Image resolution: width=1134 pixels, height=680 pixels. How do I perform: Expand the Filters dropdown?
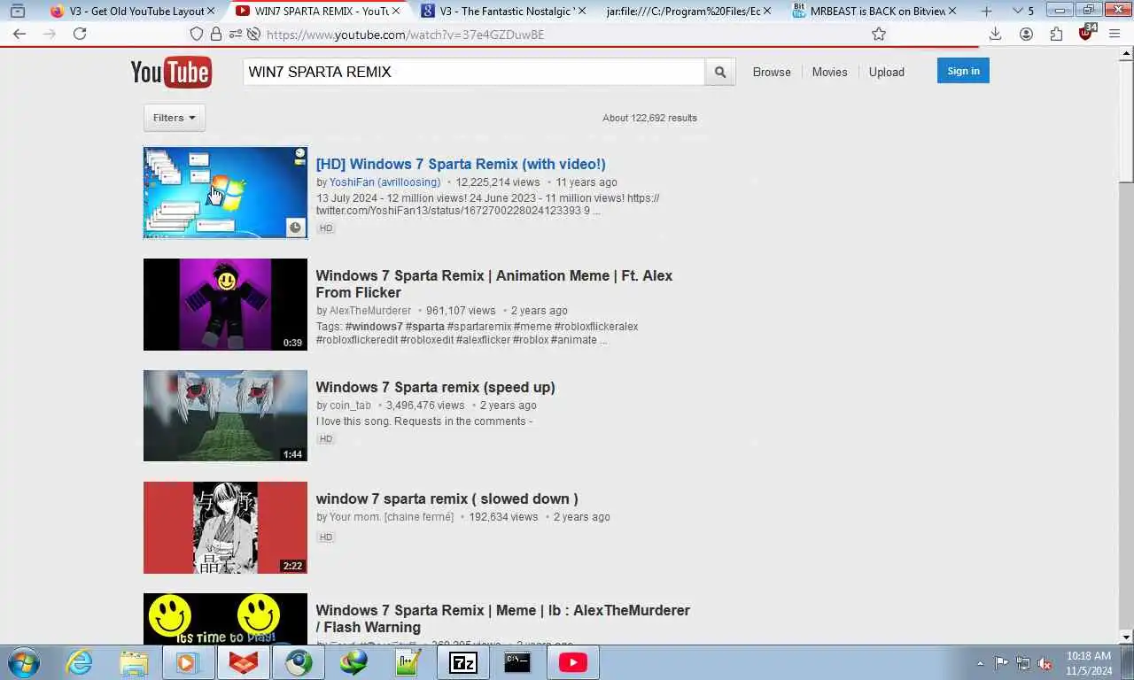point(175,118)
